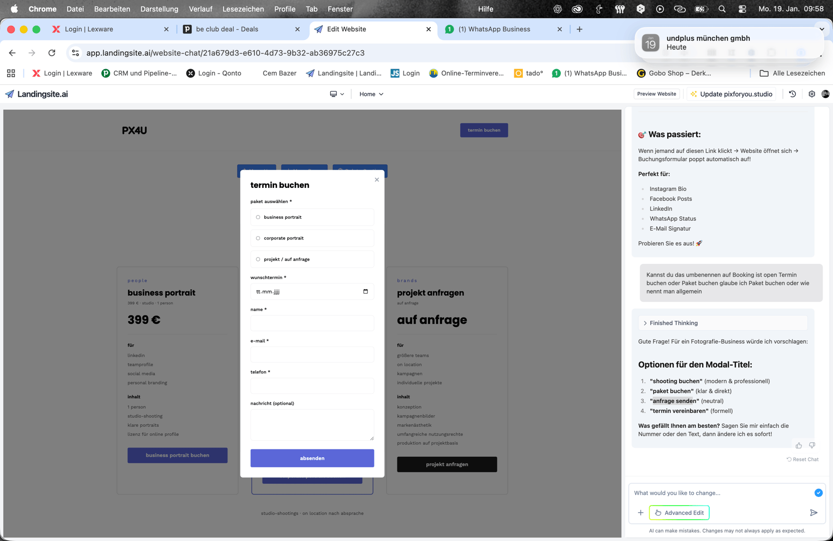Screen dimensions: 833x541
Task: Click into the nachricht (optional) textarea
Action: click(x=312, y=425)
